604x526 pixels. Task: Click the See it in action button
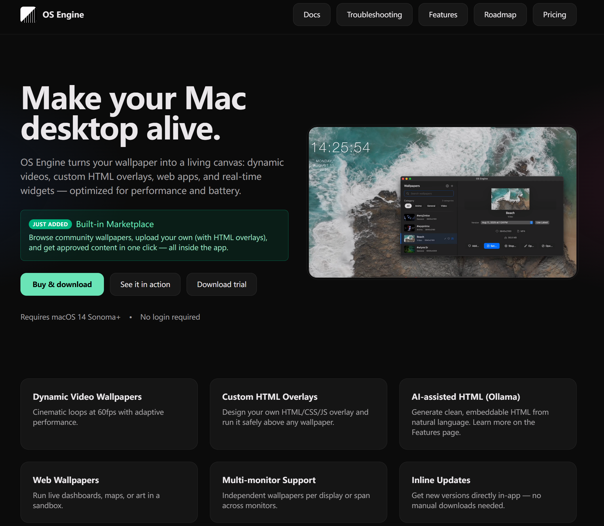pyautogui.click(x=145, y=284)
